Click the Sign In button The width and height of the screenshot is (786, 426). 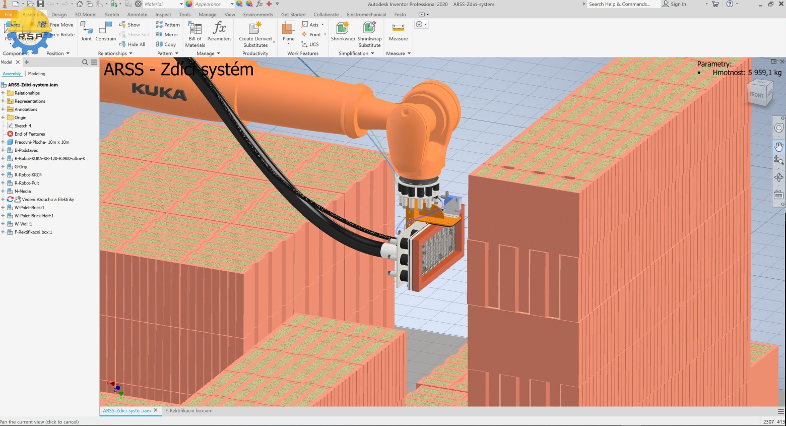coord(674,4)
